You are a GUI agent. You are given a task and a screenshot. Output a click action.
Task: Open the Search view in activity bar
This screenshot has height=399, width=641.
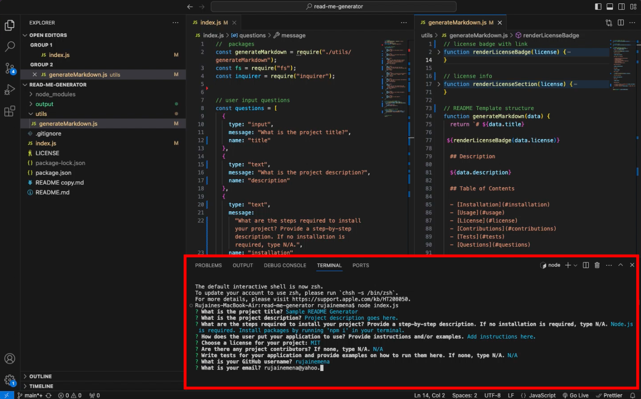coord(10,47)
